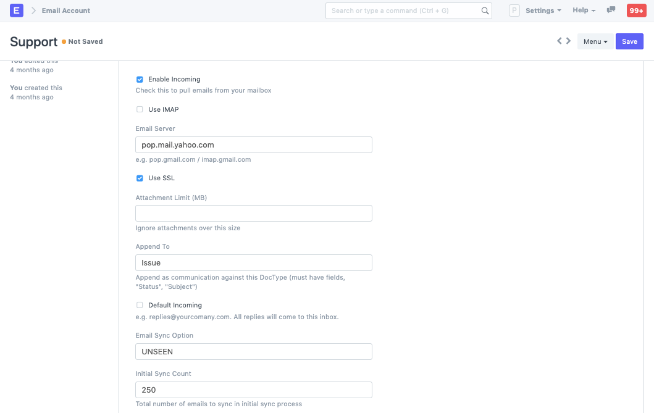Viewport: 654px width, 413px height.
Task: Open the Menu dropdown
Action: click(x=594, y=41)
